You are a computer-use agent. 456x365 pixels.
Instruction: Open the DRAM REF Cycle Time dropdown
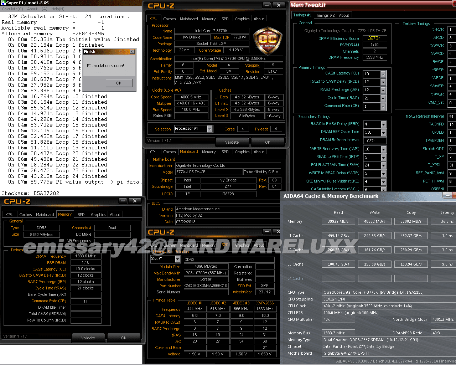(383, 133)
